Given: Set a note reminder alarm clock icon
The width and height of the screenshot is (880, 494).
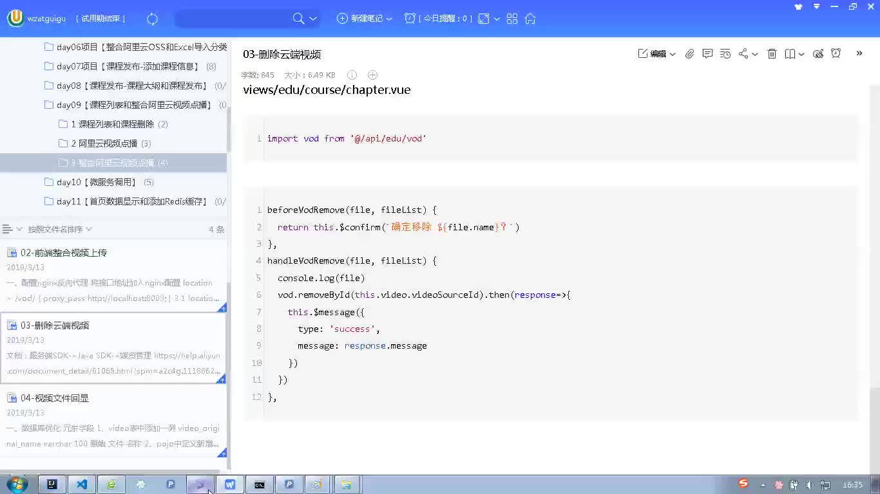Looking at the screenshot, I should tap(836, 53).
